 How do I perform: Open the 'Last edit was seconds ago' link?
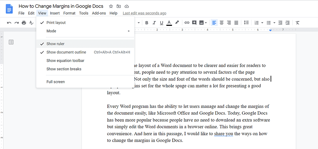point(144,13)
